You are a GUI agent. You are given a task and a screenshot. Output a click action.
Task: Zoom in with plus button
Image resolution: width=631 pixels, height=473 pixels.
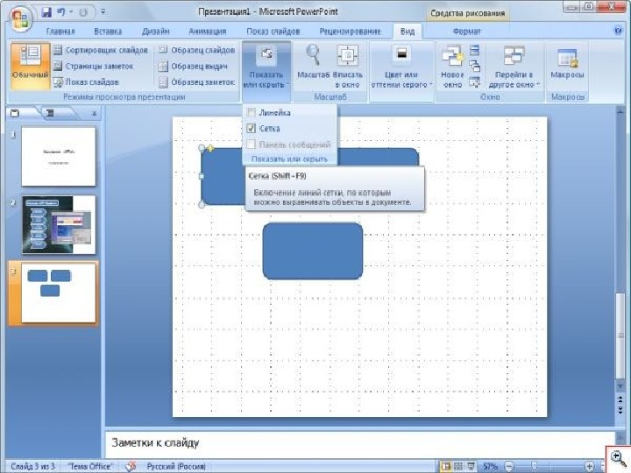(x=589, y=467)
